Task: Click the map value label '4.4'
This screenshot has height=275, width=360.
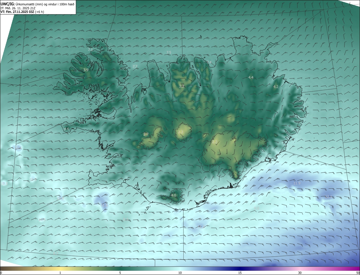Action: pos(251,77)
